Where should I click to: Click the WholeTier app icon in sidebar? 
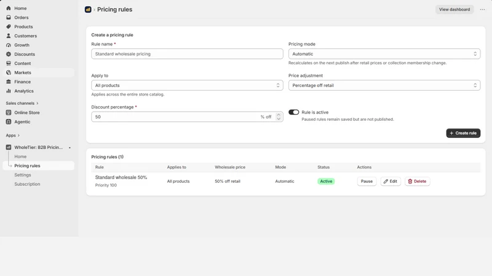9,147
